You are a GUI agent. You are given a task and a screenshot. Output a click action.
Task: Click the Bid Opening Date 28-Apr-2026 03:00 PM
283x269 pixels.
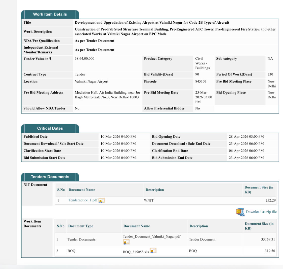(x=246, y=137)
